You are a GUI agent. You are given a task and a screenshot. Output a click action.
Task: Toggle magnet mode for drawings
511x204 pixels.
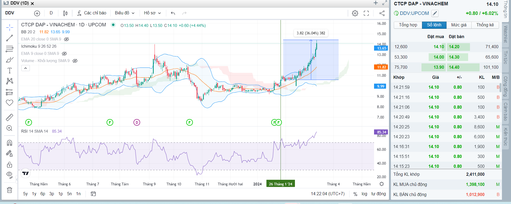pos(10,143)
